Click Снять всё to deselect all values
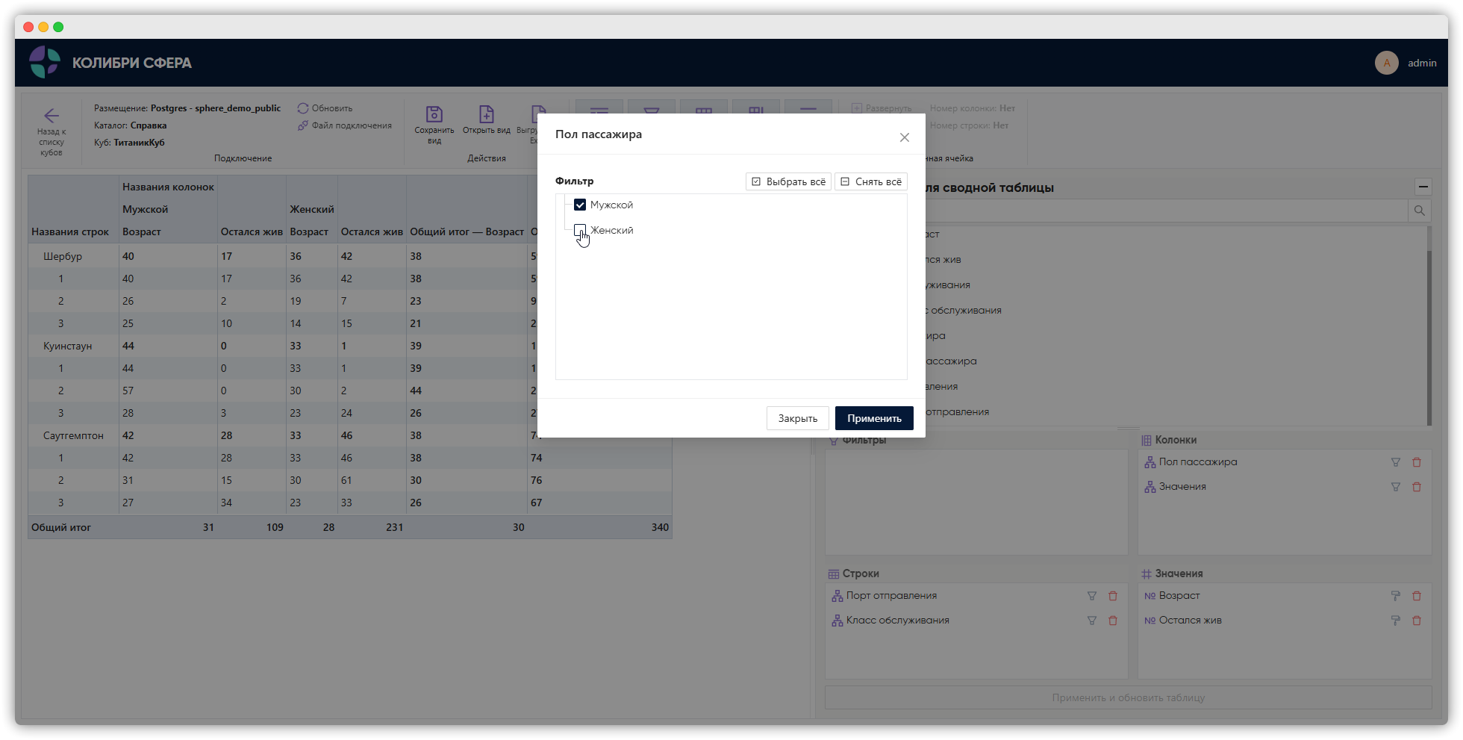The width and height of the screenshot is (1463, 740). click(x=871, y=181)
